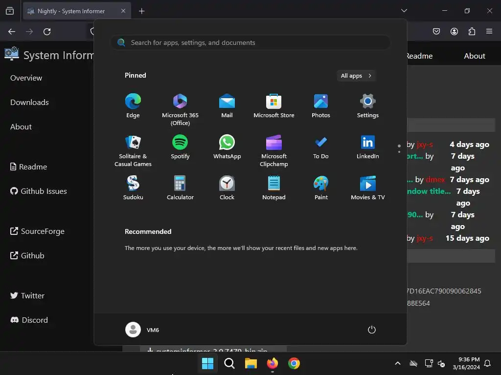501x375 pixels.
Task: Open Microsoft Store from Start menu
Action: [x=274, y=106]
